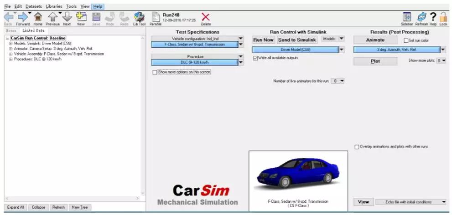Open F-Class Sedan dataset dropdown arrow
The width and height of the screenshot is (452, 215).
pos(241,45)
